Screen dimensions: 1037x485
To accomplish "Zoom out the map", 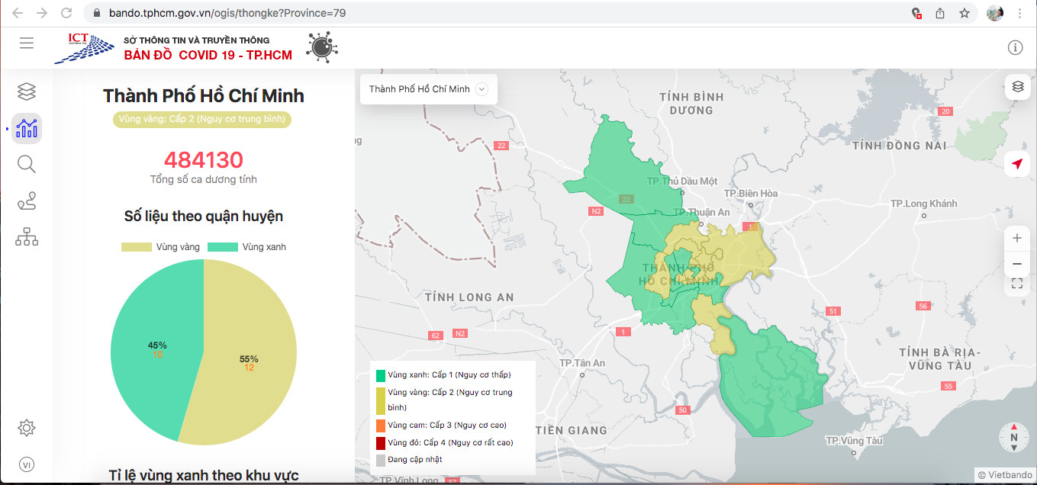I will pos(1017,264).
